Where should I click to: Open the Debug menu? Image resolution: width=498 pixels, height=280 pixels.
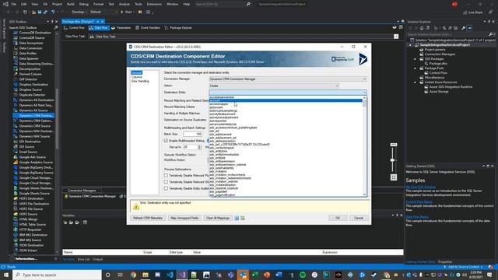click(x=84, y=4)
